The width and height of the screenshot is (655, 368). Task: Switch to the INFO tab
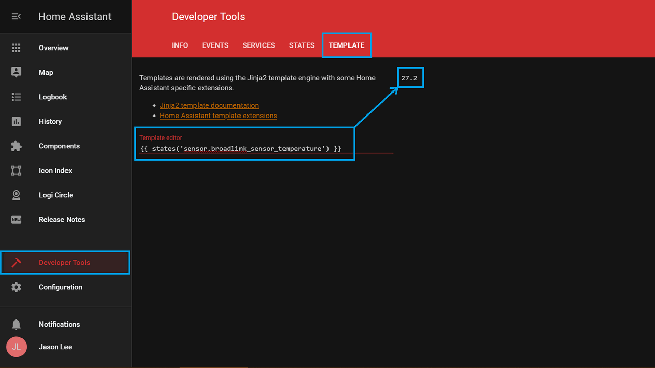click(180, 45)
